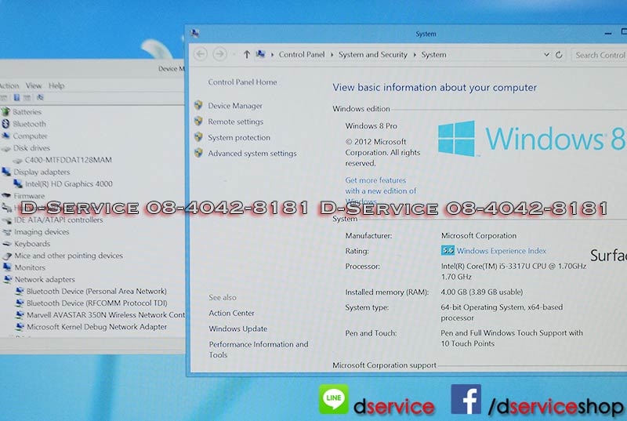Click Get more features with new edition link
627x421 pixels.
click(381, 191)
